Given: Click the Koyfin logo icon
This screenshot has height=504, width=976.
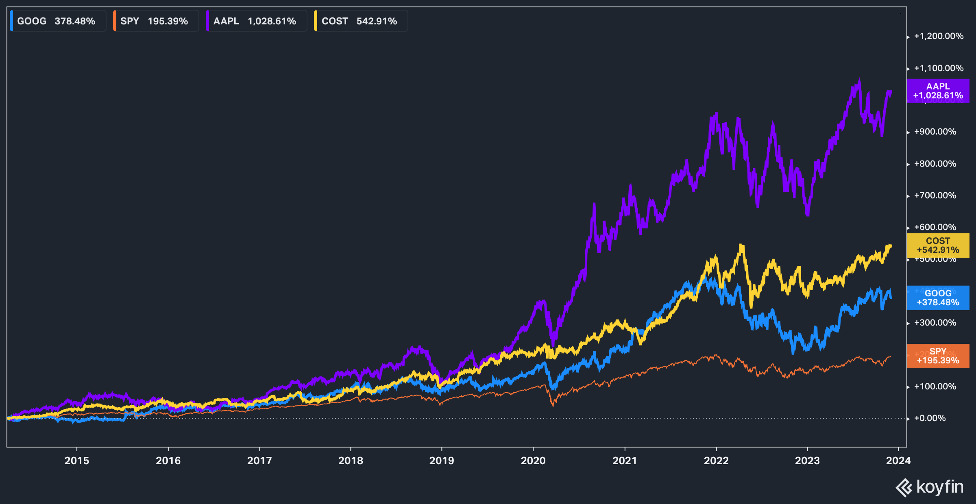Looking at the screenshot, I should 904,487.
